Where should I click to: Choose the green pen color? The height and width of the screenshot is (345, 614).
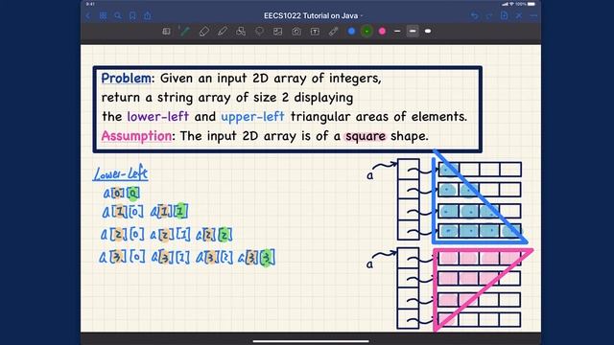pos(366,32)
